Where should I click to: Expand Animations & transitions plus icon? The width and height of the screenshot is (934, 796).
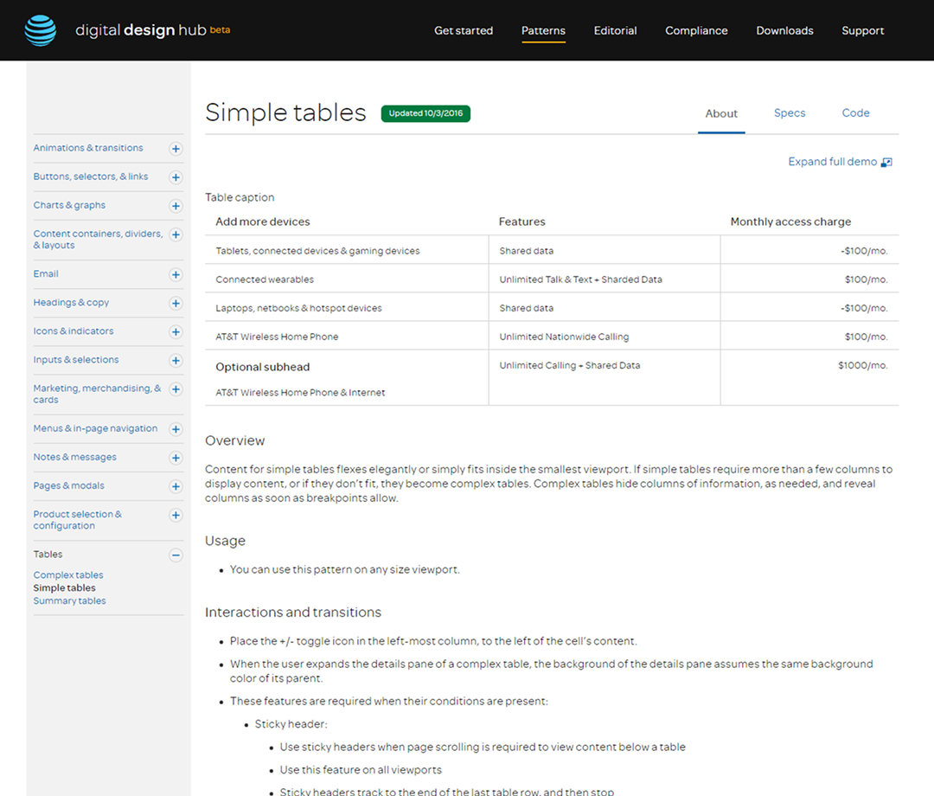(x=176, y=148)
